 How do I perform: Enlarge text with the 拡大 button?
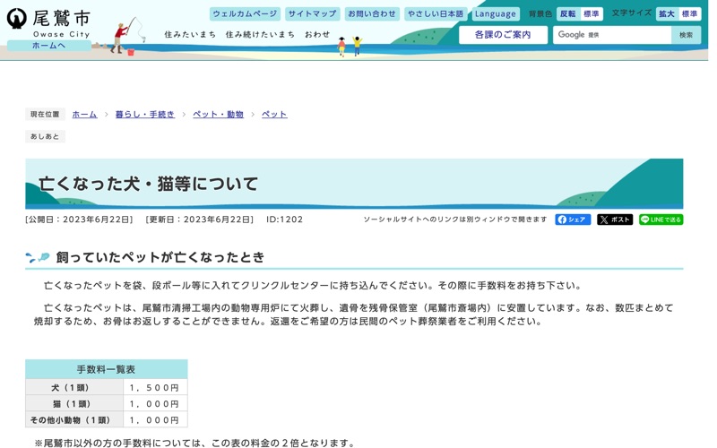[666, 13]
